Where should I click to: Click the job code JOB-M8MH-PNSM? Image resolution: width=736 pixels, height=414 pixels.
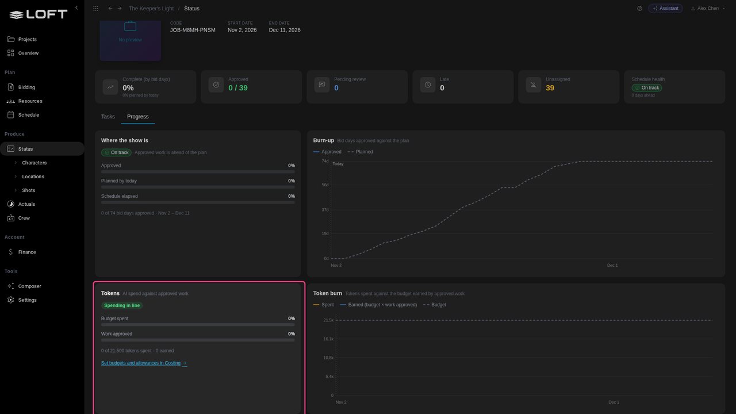pyautogui.click(x=193, y=30)
